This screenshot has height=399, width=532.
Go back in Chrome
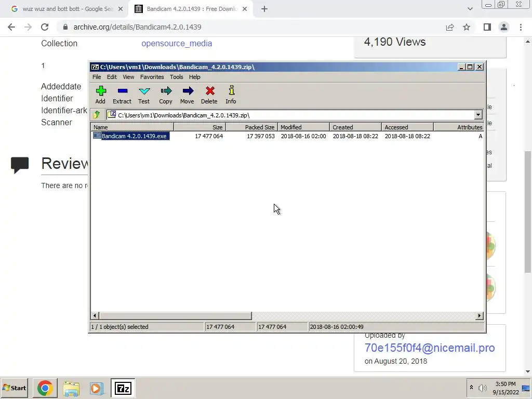click(11, 27)
